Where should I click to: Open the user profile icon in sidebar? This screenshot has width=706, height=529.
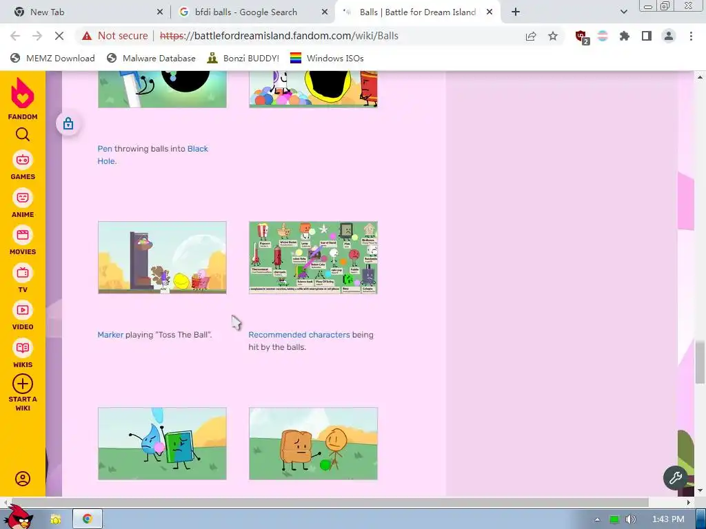23,479
